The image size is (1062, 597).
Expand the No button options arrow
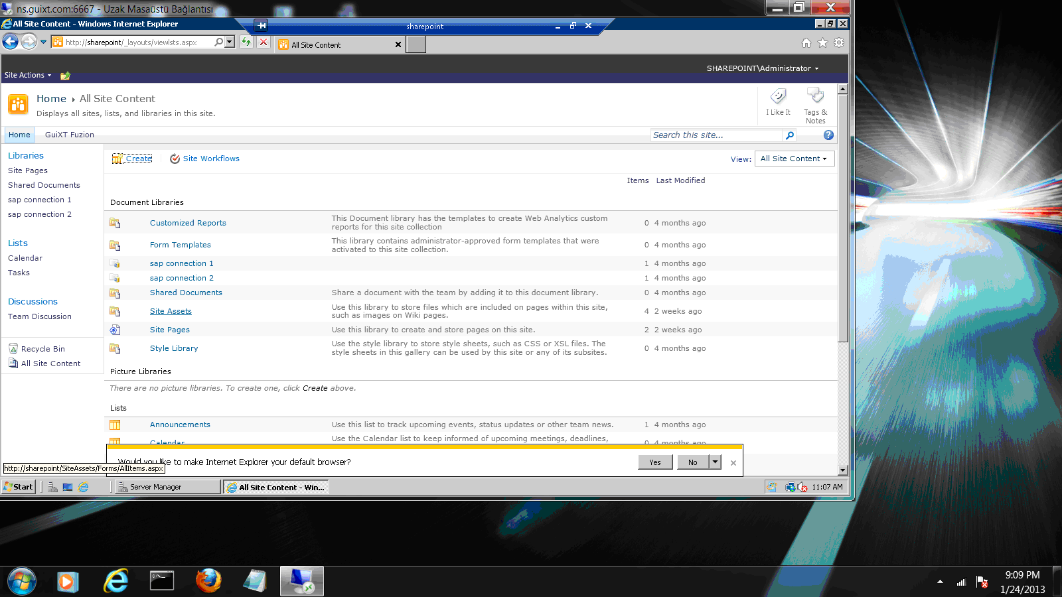(x=715, y=462)
